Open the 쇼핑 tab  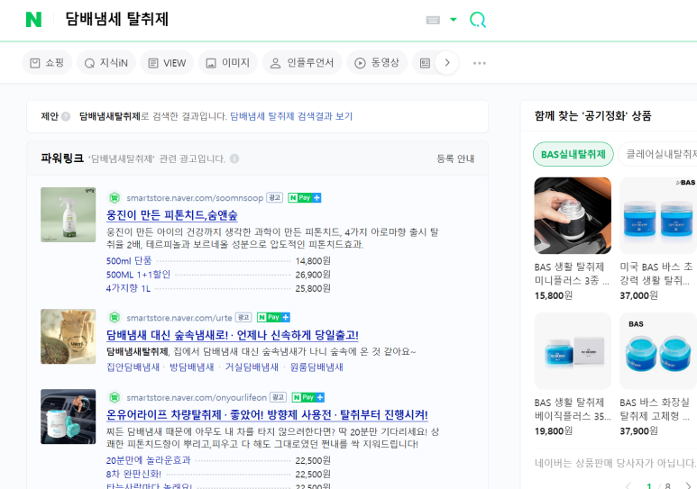(x=47, y=63)
